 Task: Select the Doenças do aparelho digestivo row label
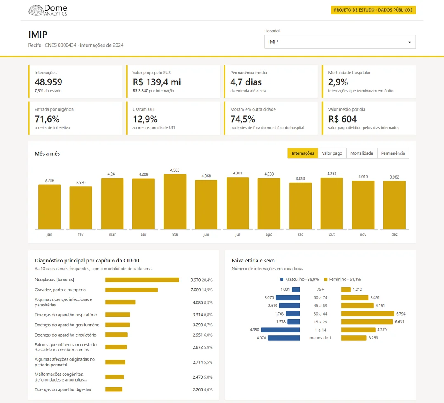point(64,389)
